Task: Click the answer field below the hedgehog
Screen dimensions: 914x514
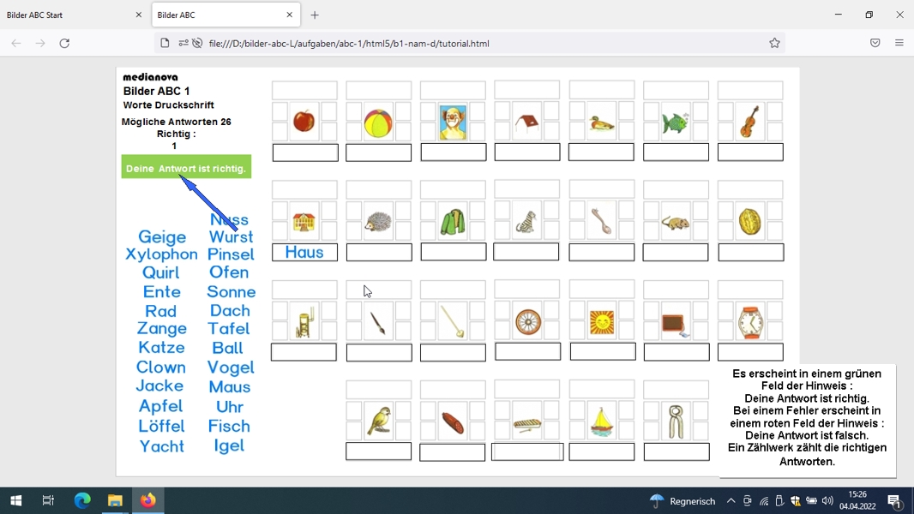Action: (x=379, y=253)
